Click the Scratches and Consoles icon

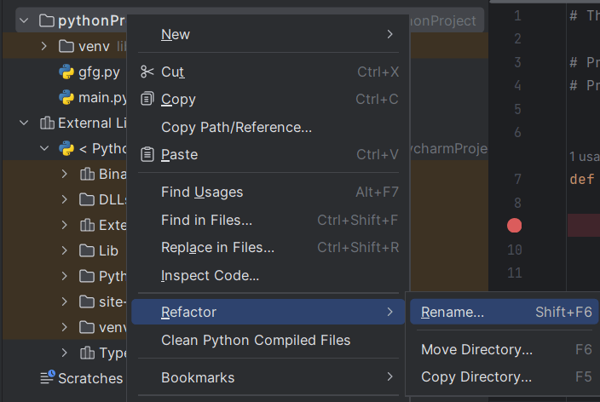(x=47, y=377)
